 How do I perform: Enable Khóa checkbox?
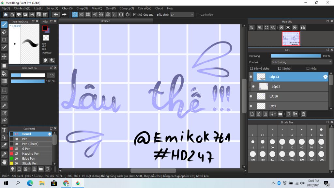click(308, 69)
